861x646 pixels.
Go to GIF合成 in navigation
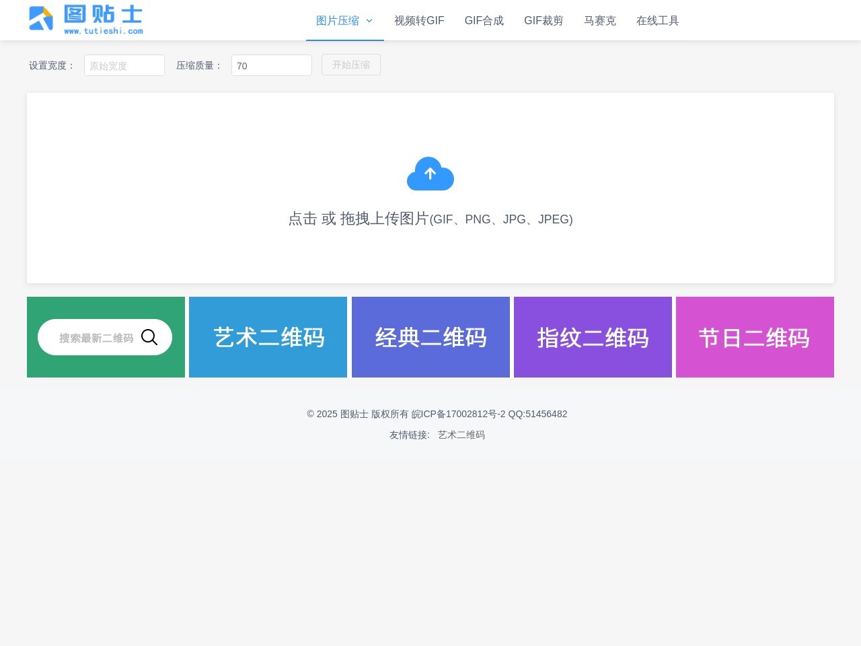click(484, 21)
